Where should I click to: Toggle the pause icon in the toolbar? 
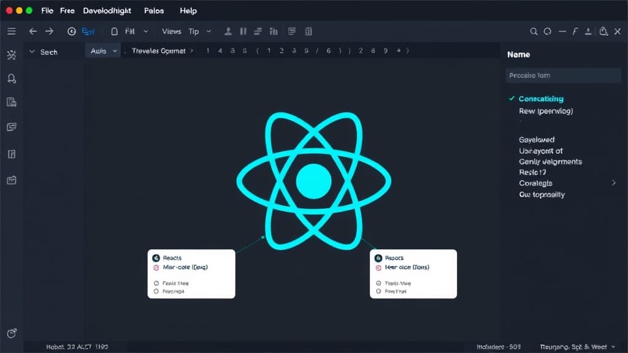[242, 31]
